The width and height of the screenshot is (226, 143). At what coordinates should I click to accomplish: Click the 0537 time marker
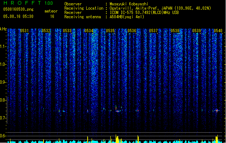[153, 31]
